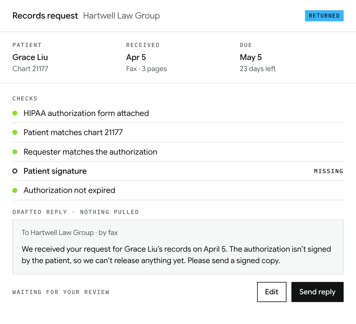Send the drafted reply to Hartwell Law Group

[317, 292]
